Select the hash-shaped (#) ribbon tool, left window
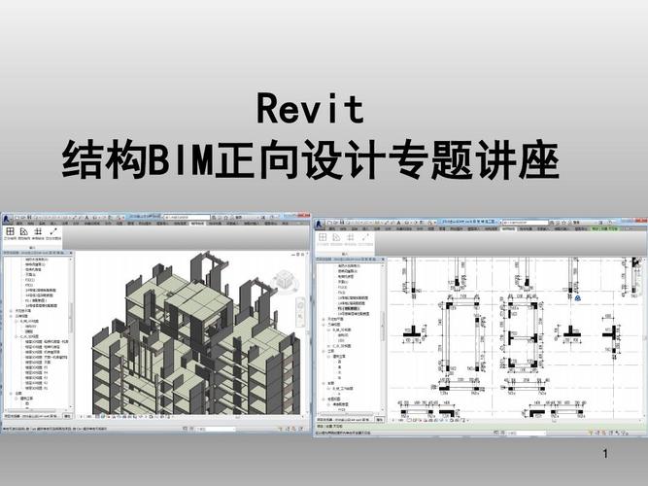Screen dimensions: 648x486 [39, 231]
